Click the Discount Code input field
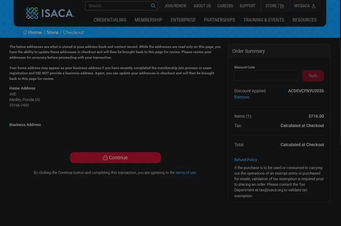Viewport: 341px width, 226px height. [x=266, y=76]
